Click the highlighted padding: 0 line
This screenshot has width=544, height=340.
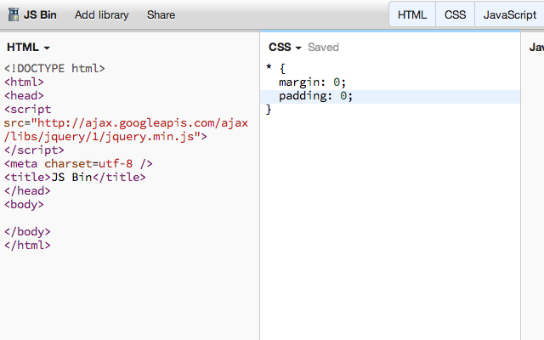[x=315, y=96]
